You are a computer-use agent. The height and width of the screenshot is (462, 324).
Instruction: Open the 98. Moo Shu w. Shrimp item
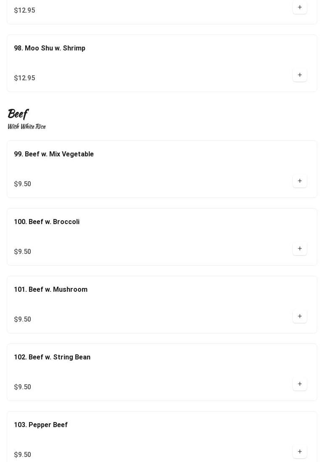pos(50,48)
